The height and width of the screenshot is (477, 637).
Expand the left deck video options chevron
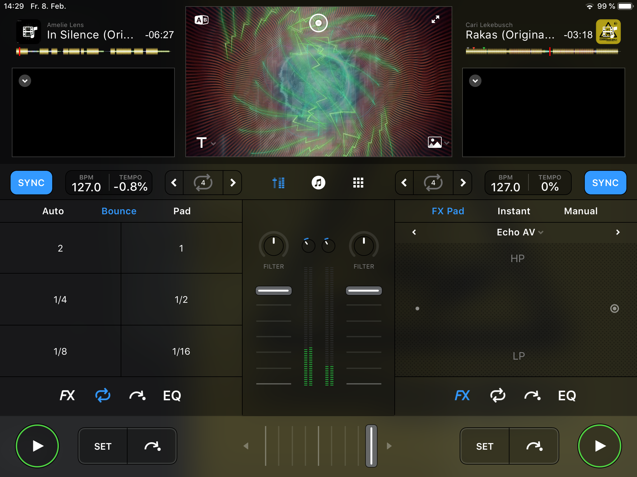pyautogui.click(x=25, y=81)
